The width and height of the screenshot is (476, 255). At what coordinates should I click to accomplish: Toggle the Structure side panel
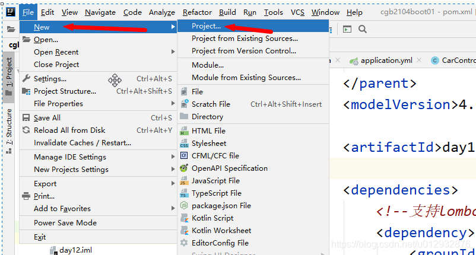[8, 127]
